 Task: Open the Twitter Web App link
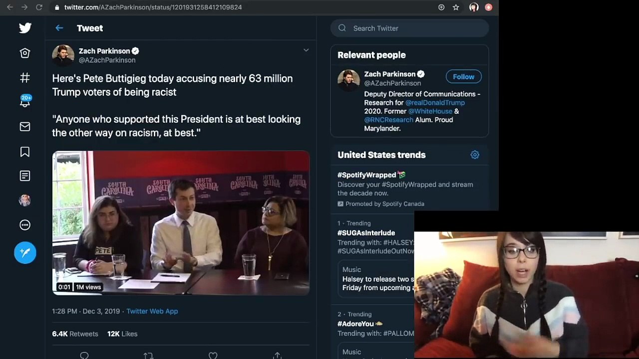pyautogui.click(x=152, y=311)
